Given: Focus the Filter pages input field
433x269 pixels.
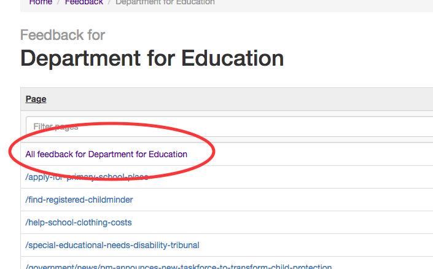Looking at the screenshot, I should click(x=230, y=127).
